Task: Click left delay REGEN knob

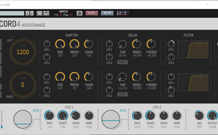Action: (137, 44)
